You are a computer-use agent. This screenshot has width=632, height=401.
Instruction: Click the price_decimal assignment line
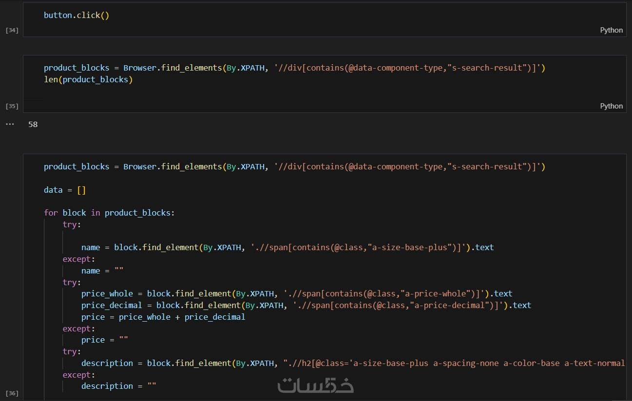tap(306, 305)
